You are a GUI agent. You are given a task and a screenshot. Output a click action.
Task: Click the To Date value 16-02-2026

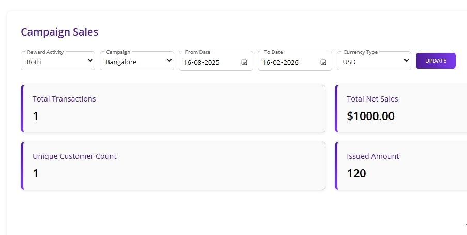(x=281, y=62)
